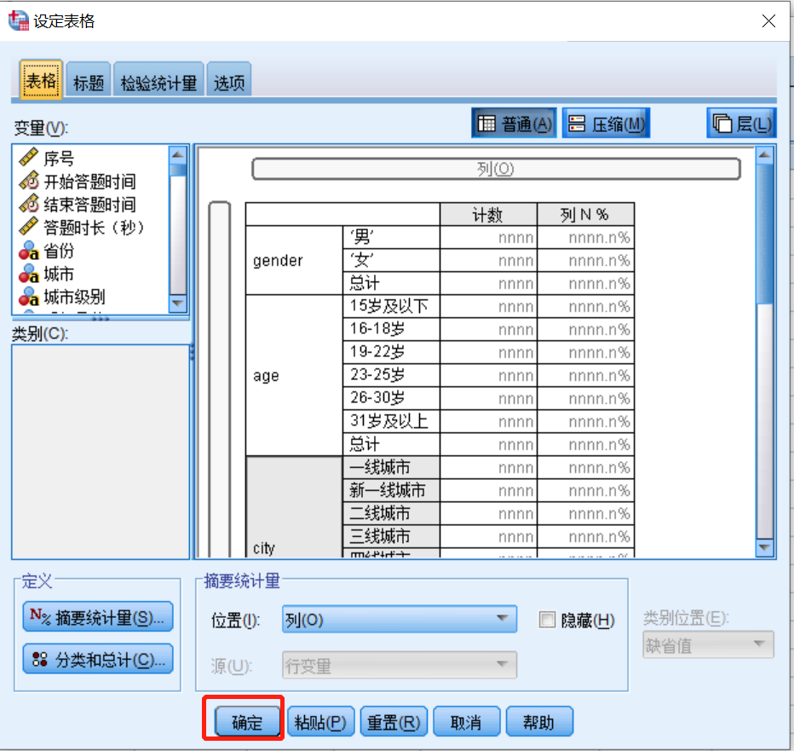Click the table preview scroll-down arrow
Screen dimensions: 794x751
pos(764,548)
